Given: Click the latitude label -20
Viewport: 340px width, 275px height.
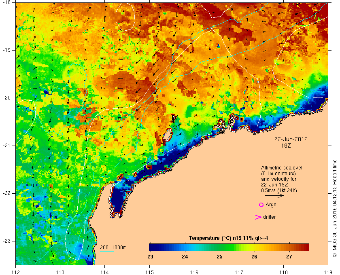Looking at the screenshot, I should point(6,98).
